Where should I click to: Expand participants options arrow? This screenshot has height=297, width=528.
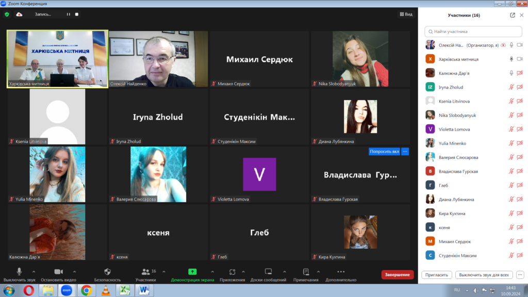pyautogui.click(x=164, y=271)
